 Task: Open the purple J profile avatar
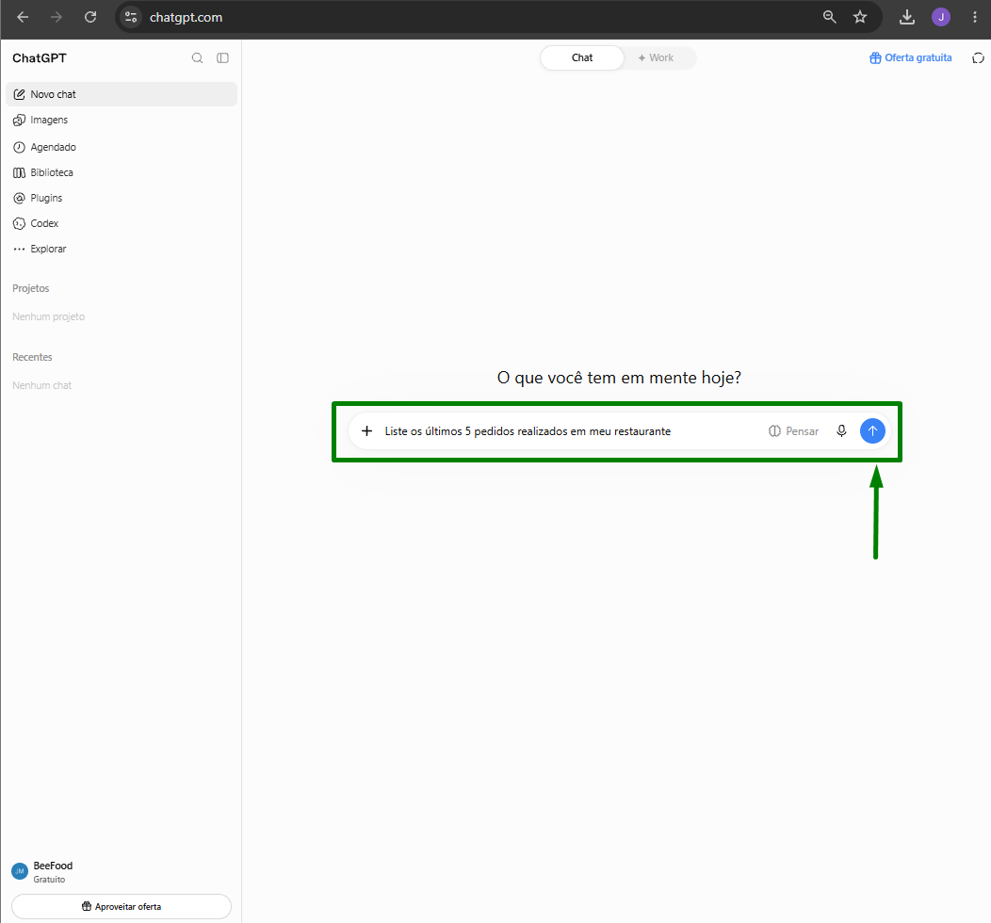940,17
